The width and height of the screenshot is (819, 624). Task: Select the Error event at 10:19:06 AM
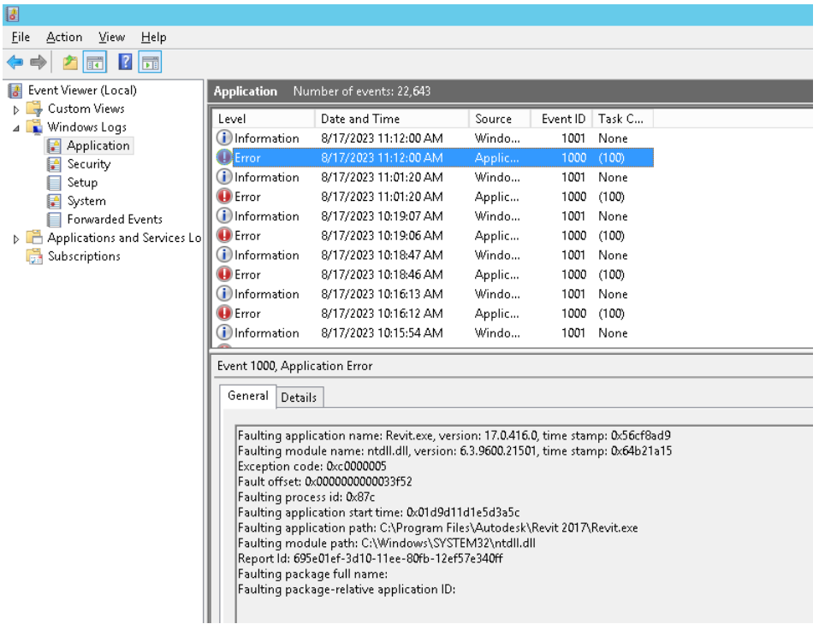[x=432, y=235]
